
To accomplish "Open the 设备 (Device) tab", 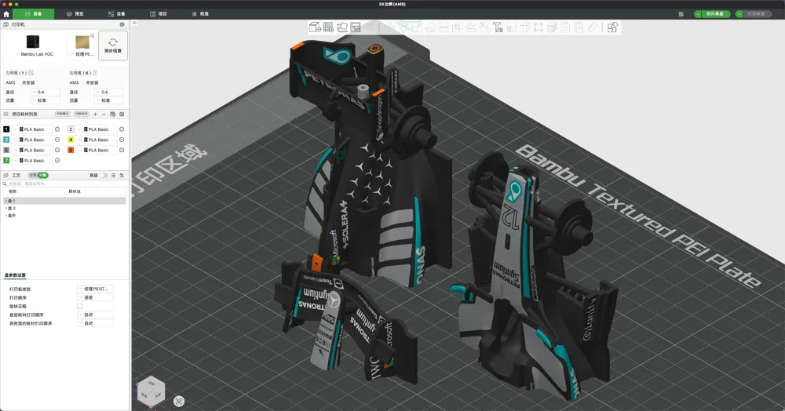I will pos(117,14).
